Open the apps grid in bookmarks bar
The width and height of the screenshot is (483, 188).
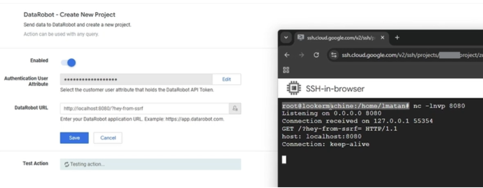click(286, 70)
